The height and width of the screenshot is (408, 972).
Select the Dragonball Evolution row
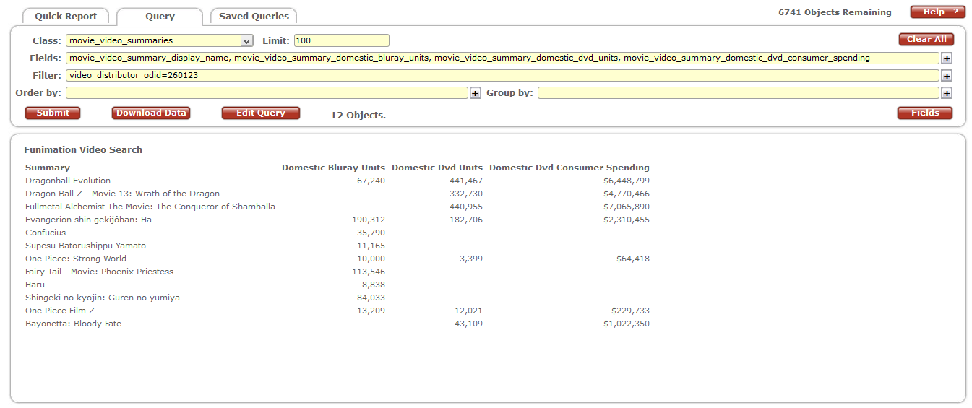point(68,181)
